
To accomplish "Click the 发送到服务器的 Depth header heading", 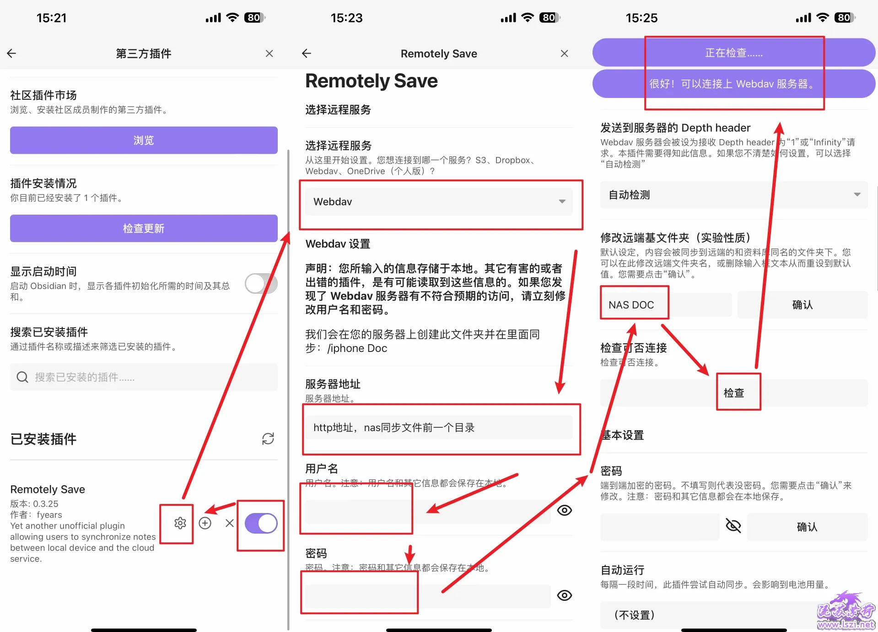I will pos(675,128).
